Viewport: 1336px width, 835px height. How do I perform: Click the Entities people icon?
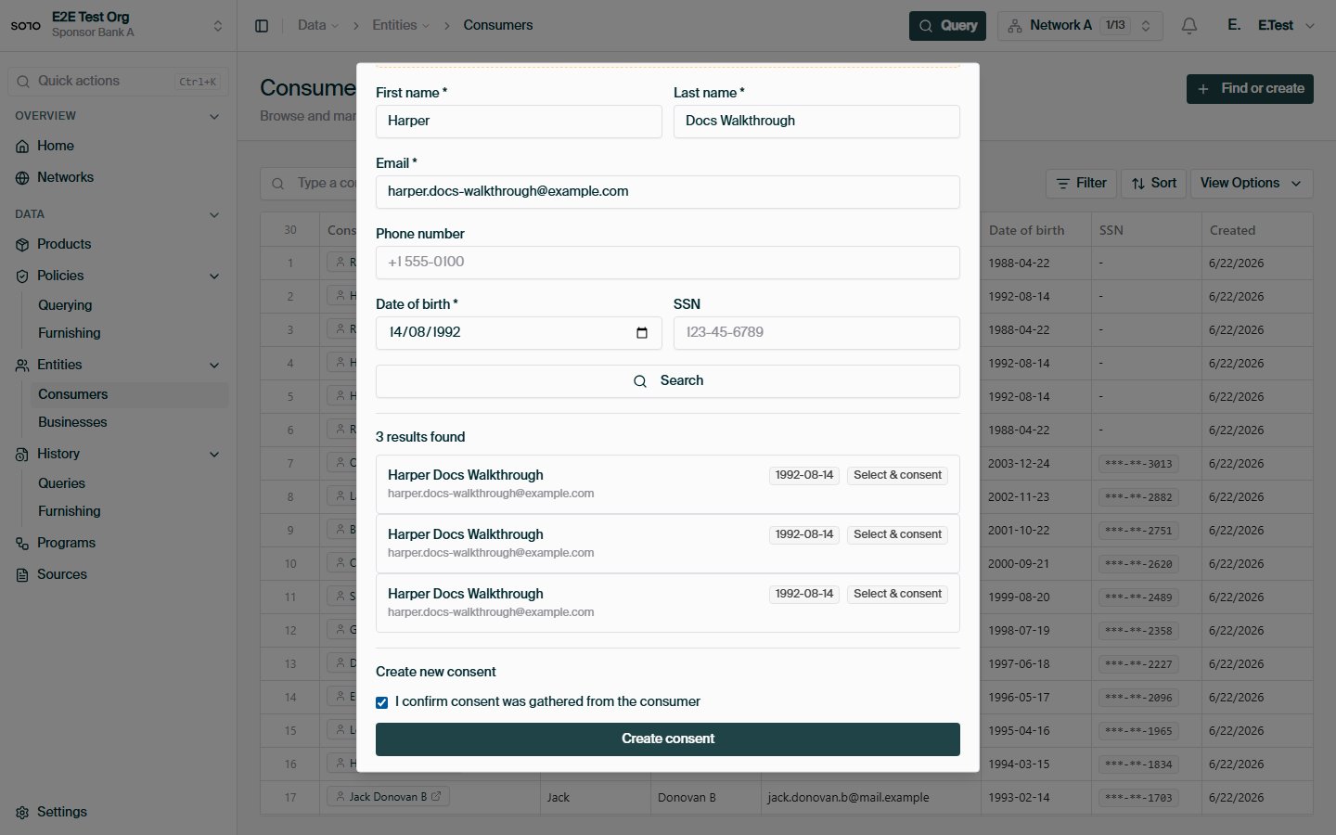coord(22,366)
